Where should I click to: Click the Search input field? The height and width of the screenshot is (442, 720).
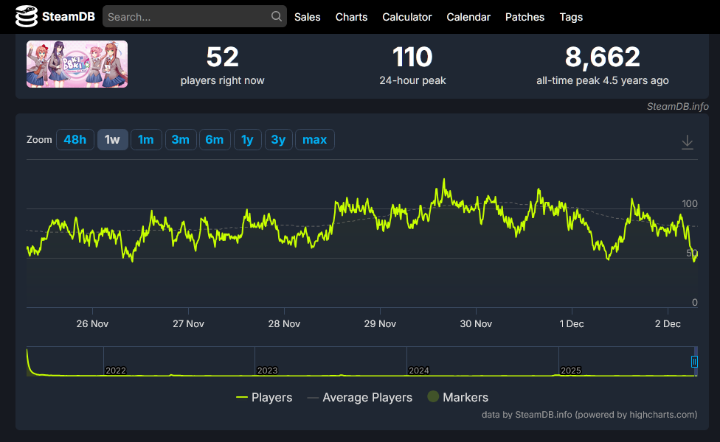pos(195,16)
